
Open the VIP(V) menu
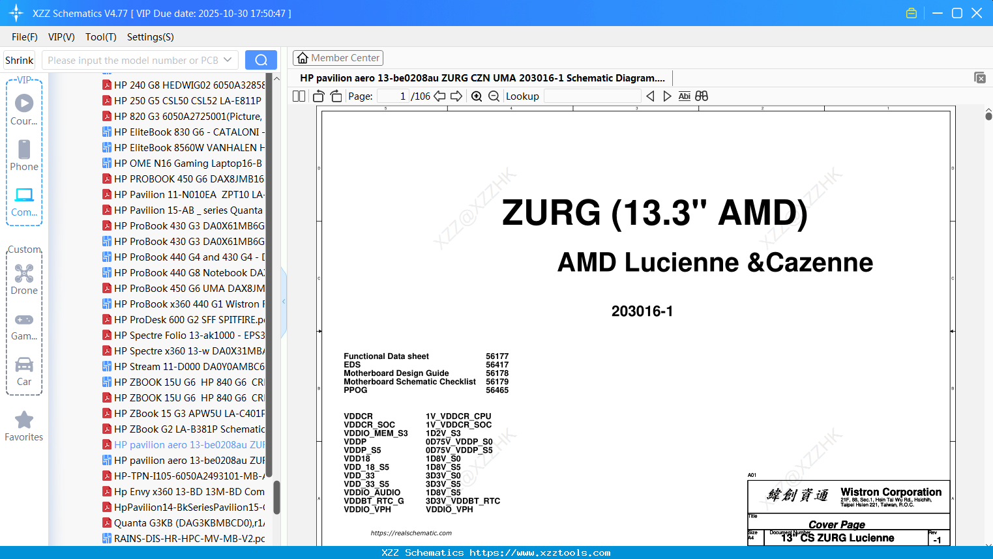pos(61,37)
